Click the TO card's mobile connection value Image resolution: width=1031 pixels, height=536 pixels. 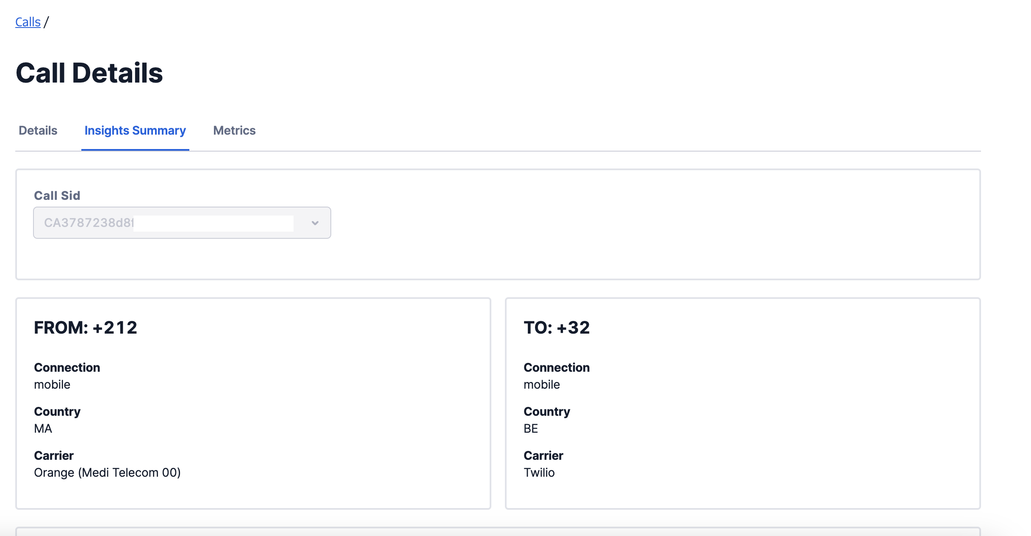[x=542, y=384]
